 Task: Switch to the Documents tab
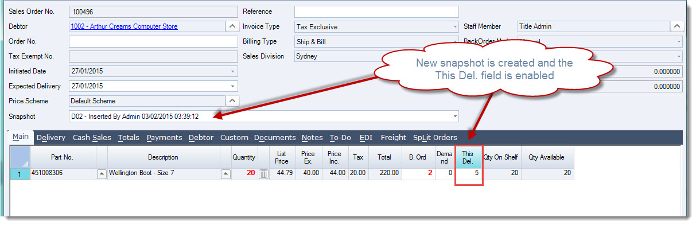tap(275, 138)
